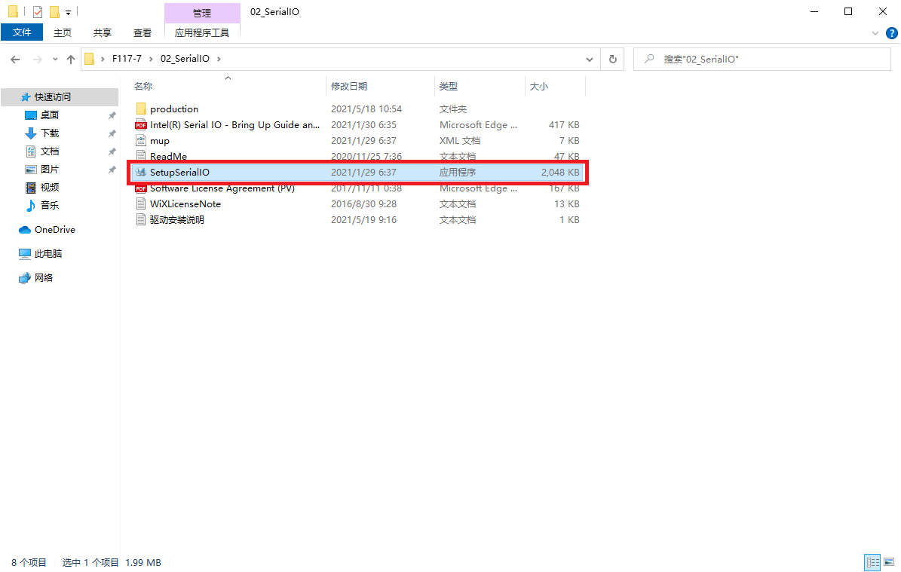Screen dimensions: 901x572
Task: Select the production folder icon
Action: click(141, 109)
